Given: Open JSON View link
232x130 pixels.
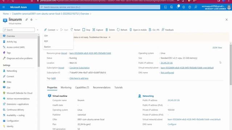Looking at the screenshot, I should [x=217, y=48].
